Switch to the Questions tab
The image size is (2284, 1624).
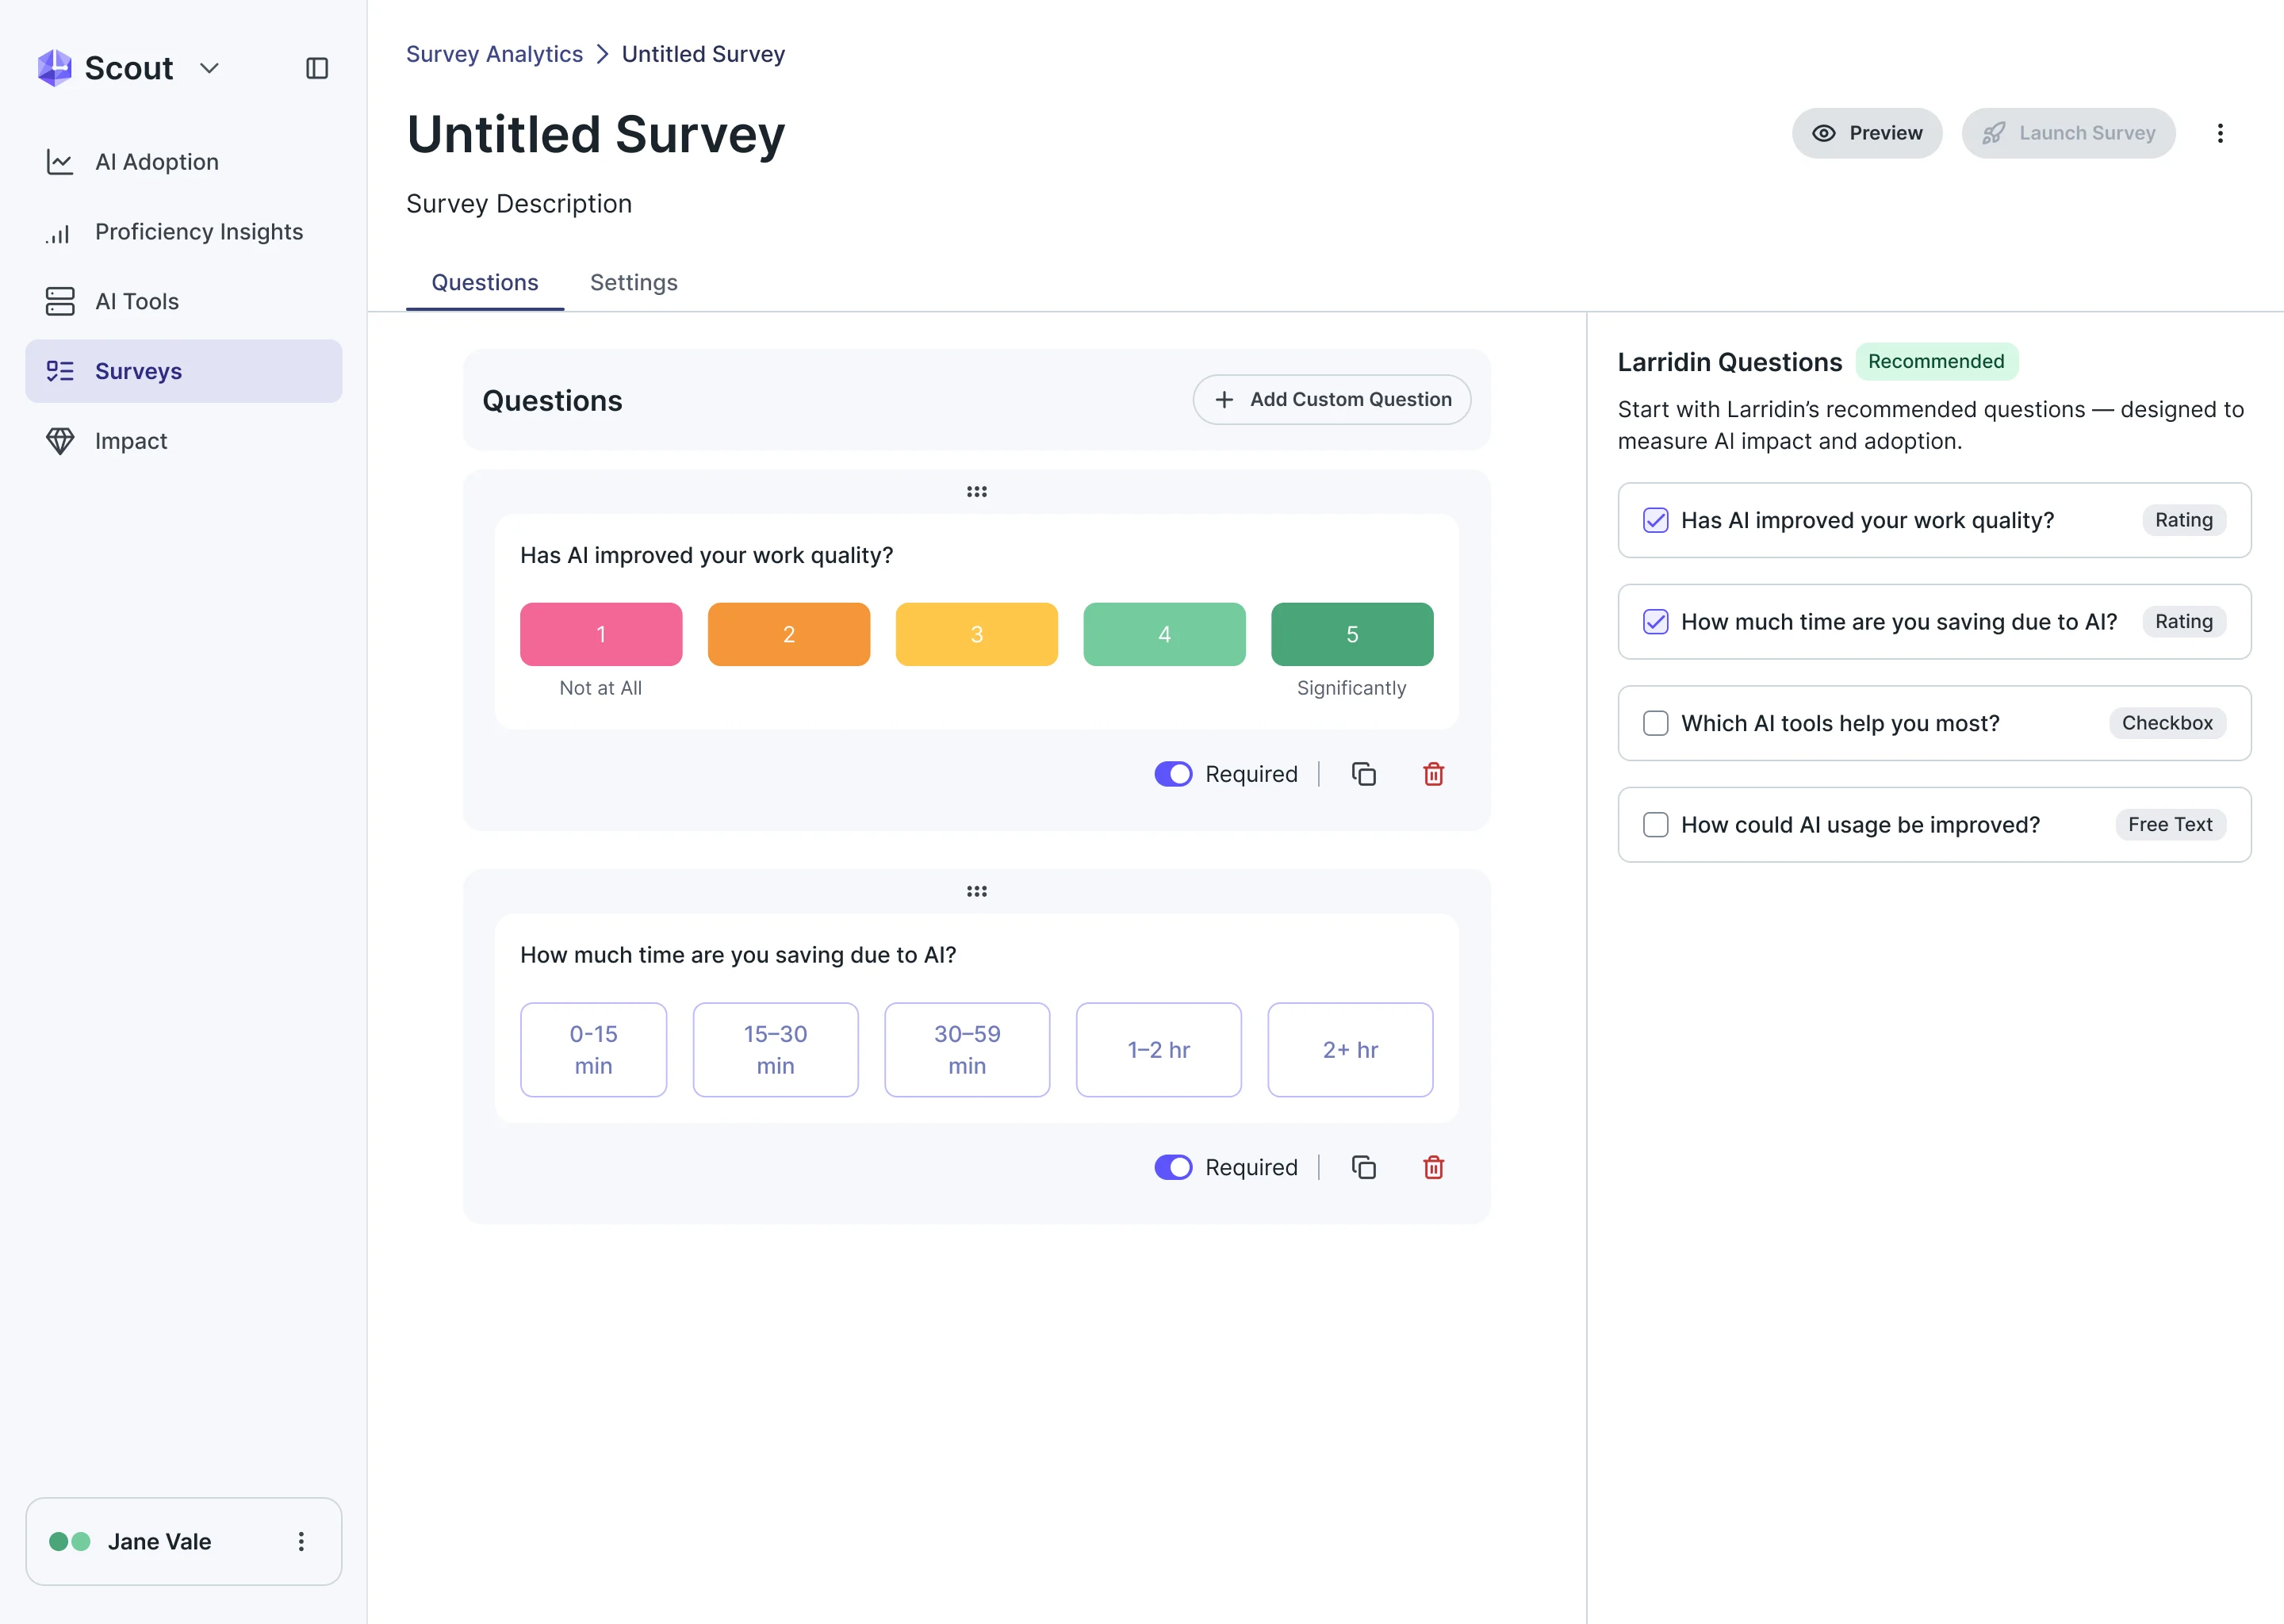click(x=485, y=283)
